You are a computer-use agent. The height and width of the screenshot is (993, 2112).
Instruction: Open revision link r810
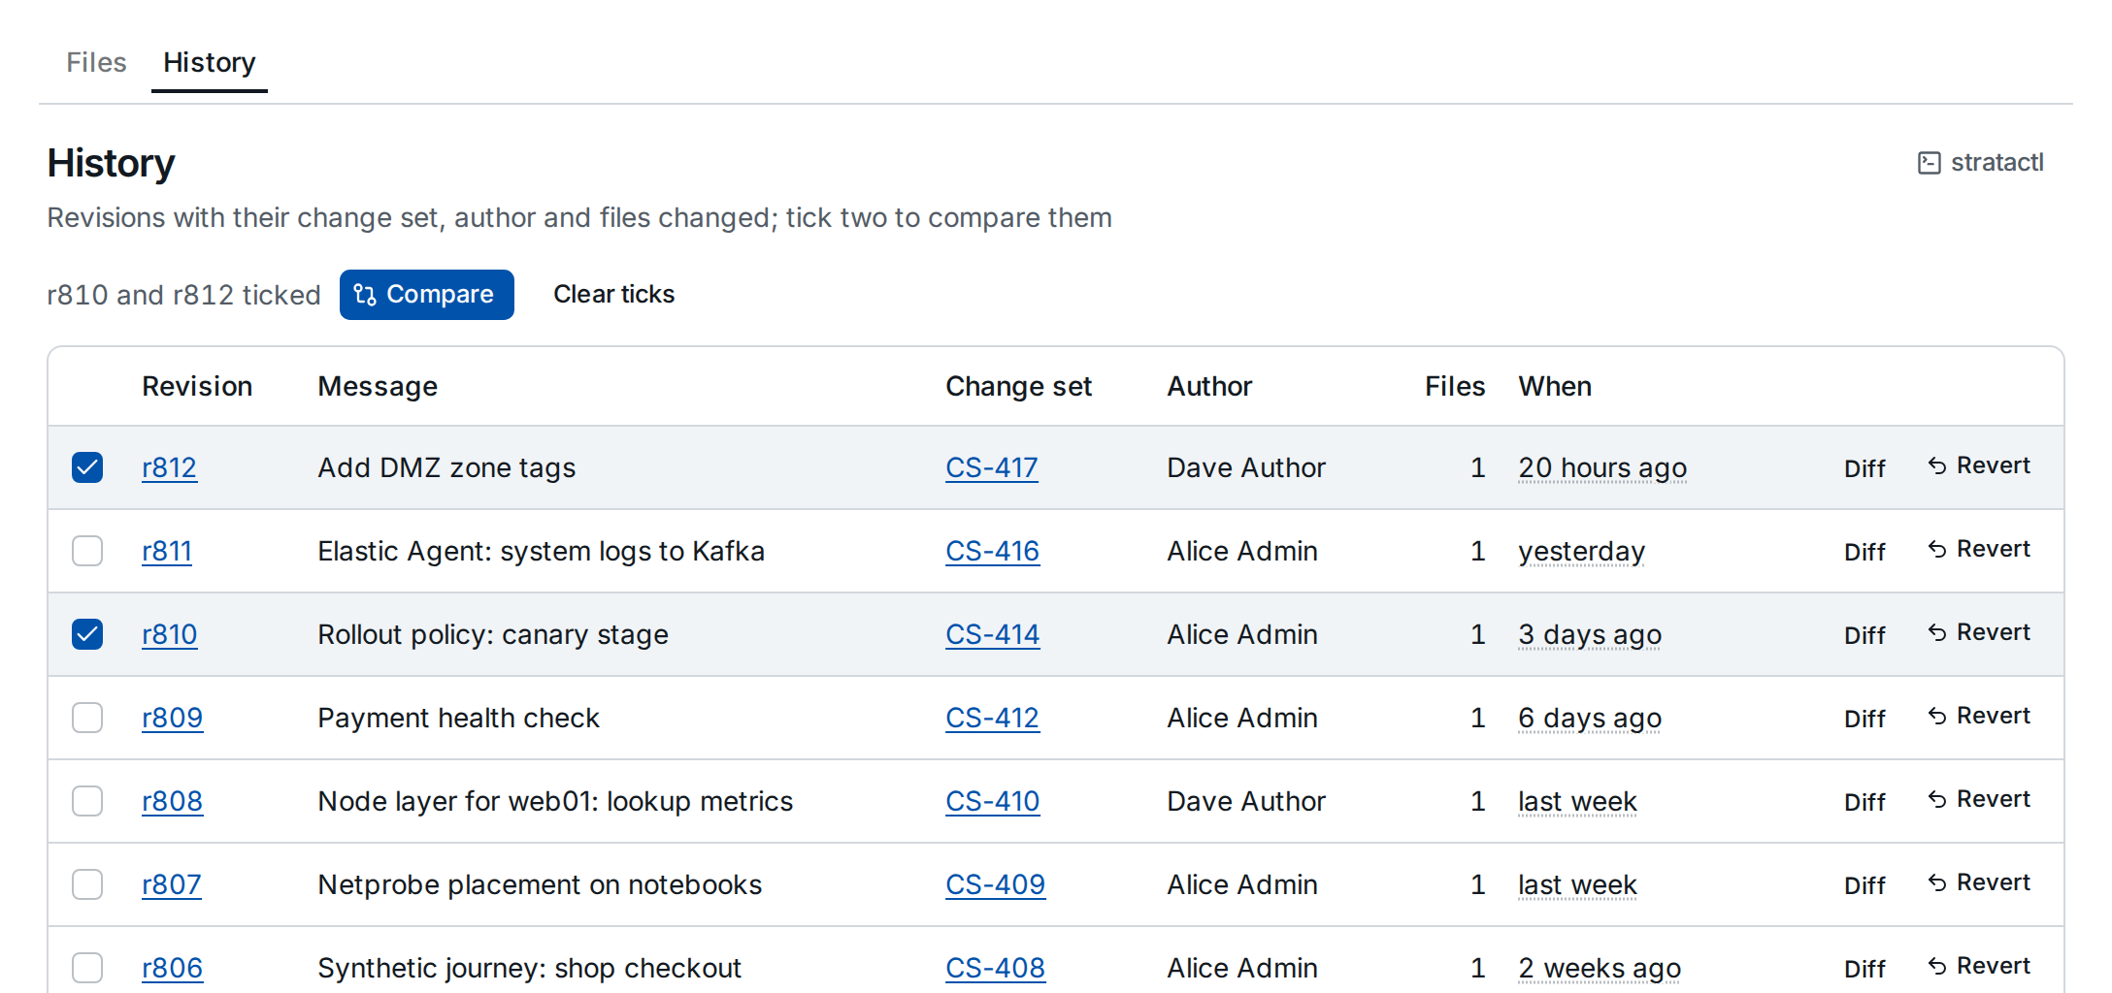(170, 634)
